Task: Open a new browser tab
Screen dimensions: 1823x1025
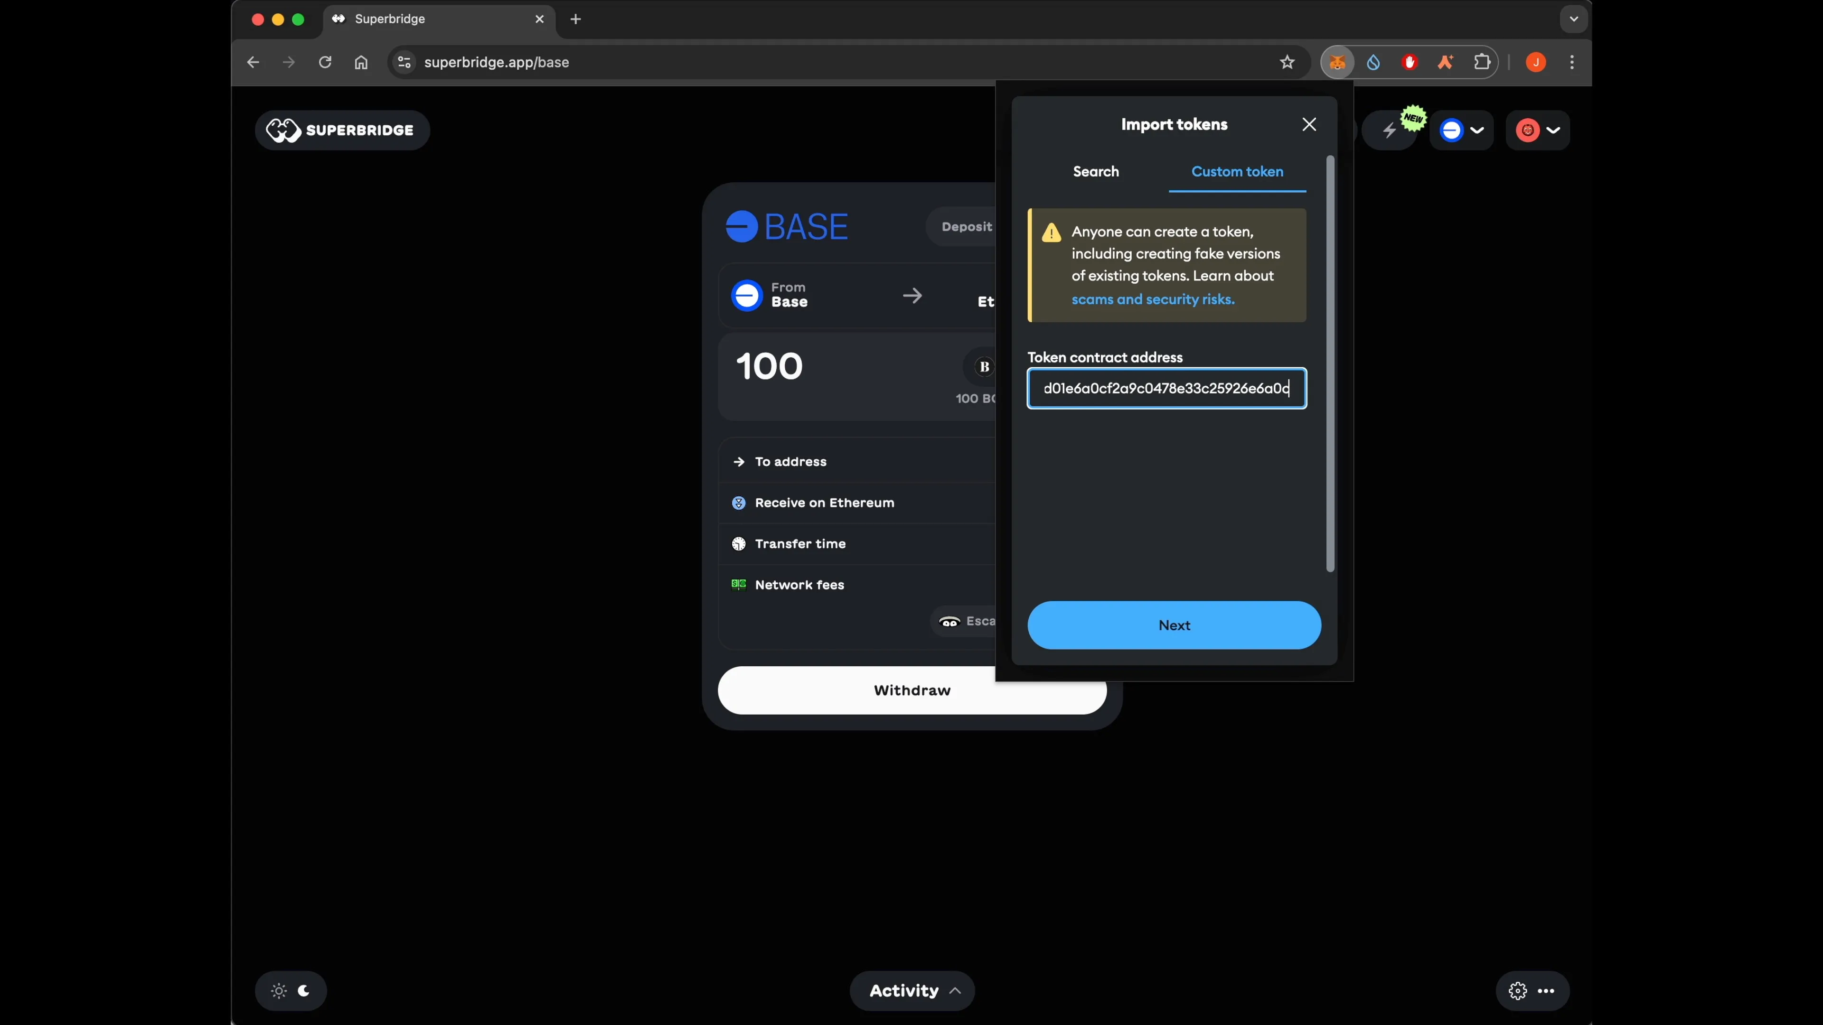Action: pyautogui.click(x=575, y=19)
